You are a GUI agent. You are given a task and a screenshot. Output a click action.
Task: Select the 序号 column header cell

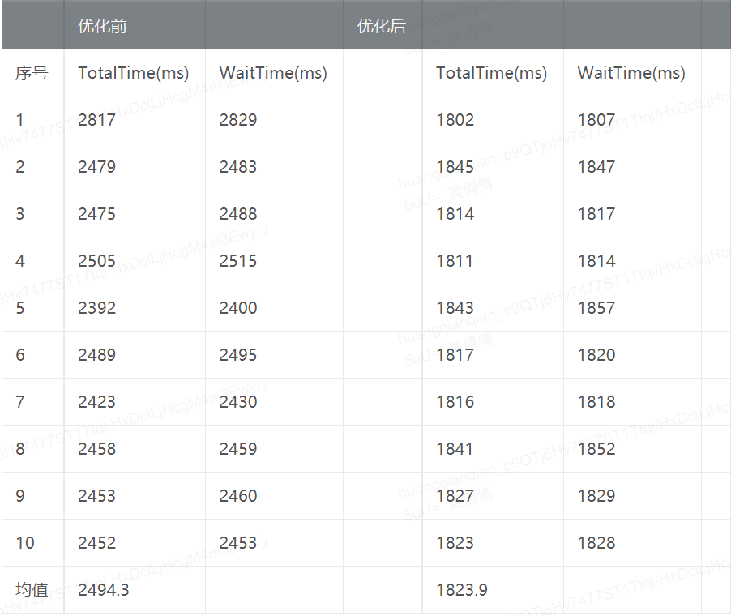(x=32, y=73)
